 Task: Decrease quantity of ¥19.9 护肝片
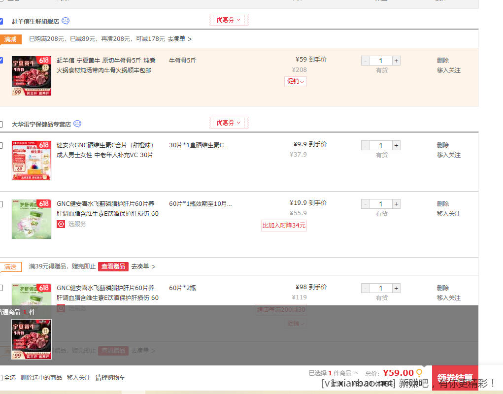365,204
